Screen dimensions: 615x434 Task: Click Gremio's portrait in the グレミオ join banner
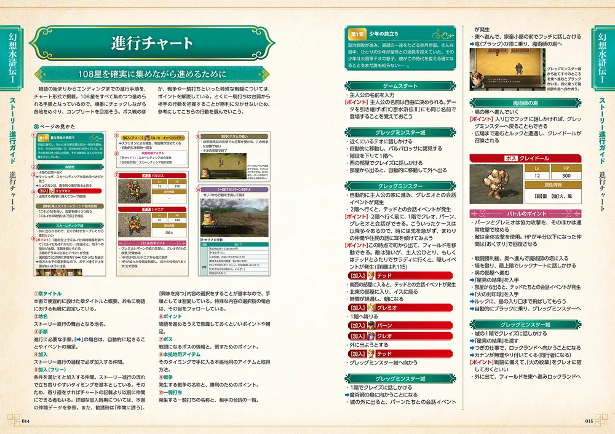coord(371,308)
